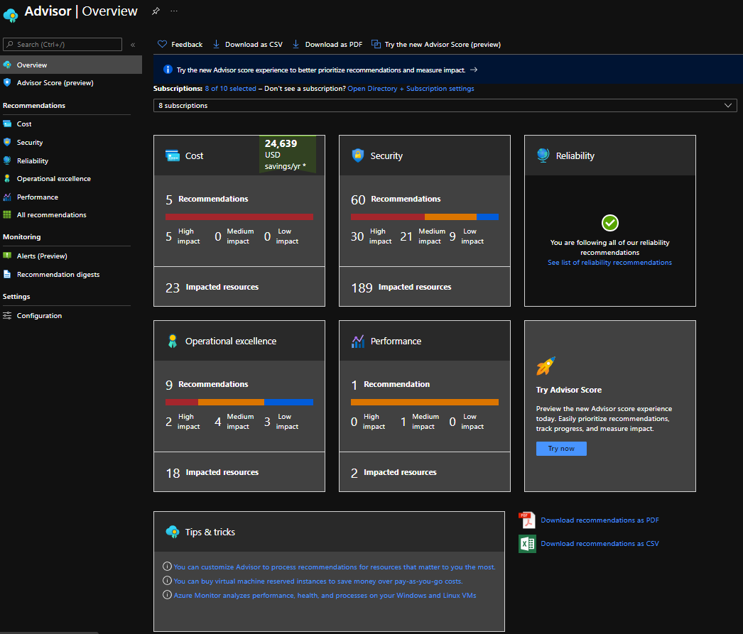
Task: Click Download recommendations as PDF link
Action: click(x=600, y=520)
